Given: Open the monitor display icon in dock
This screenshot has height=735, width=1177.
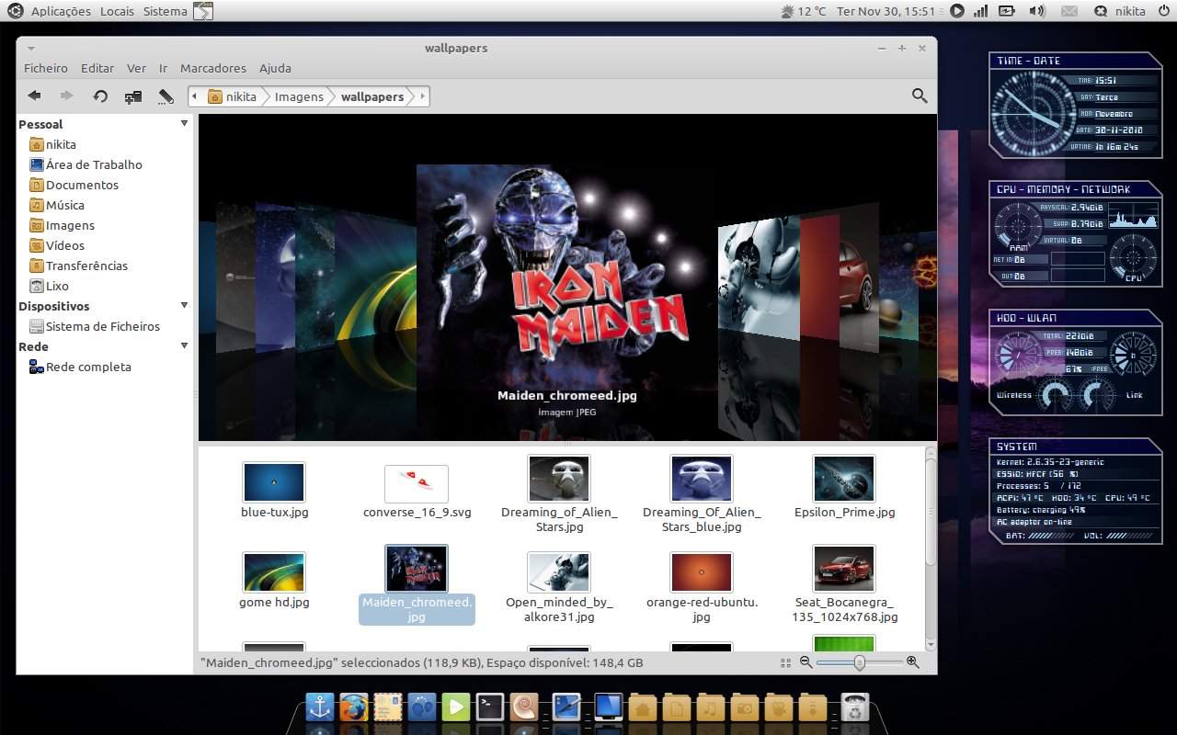Looking at the screenshot, I should 608,707.
